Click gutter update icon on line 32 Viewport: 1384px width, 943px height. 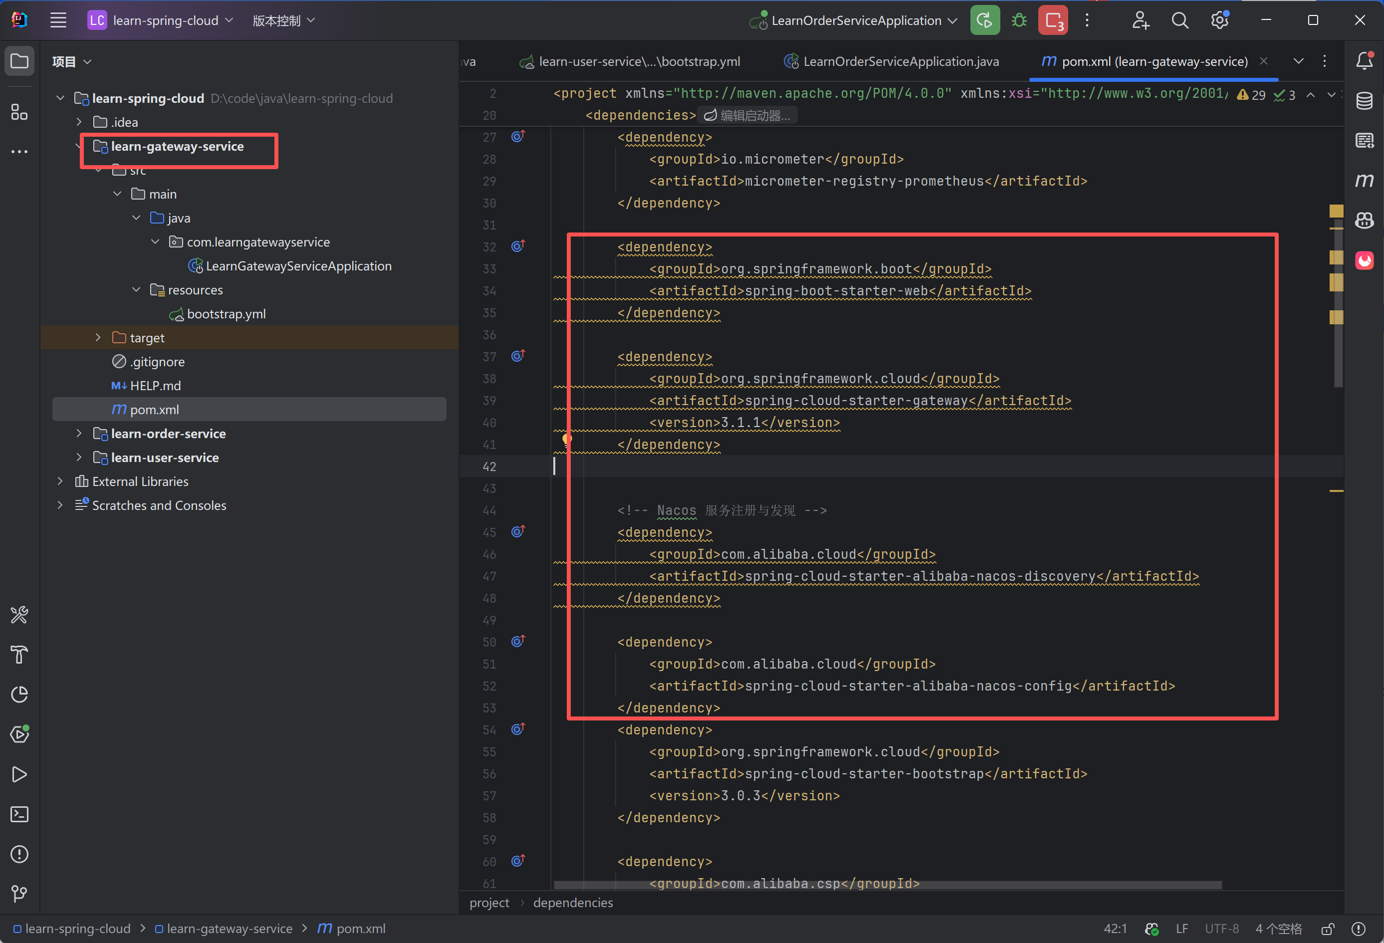(x=518, y=246)
